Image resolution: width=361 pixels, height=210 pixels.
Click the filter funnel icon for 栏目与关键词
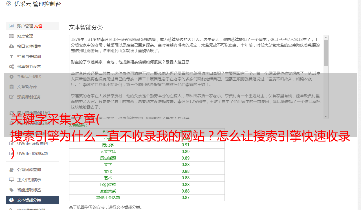[12, 56]
